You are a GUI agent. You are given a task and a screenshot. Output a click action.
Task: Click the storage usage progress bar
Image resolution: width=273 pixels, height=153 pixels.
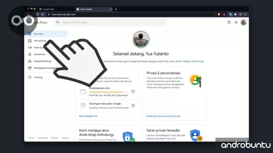tap(109, 92)
